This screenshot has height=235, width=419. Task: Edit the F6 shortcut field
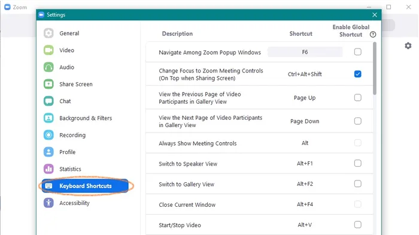(305, 52)
